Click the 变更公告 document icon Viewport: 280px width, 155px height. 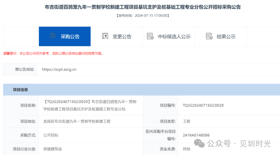[105, 36]
